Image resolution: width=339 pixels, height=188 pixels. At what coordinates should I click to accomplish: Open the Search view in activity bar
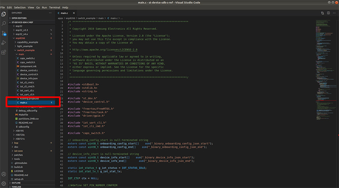coord(4,24)
